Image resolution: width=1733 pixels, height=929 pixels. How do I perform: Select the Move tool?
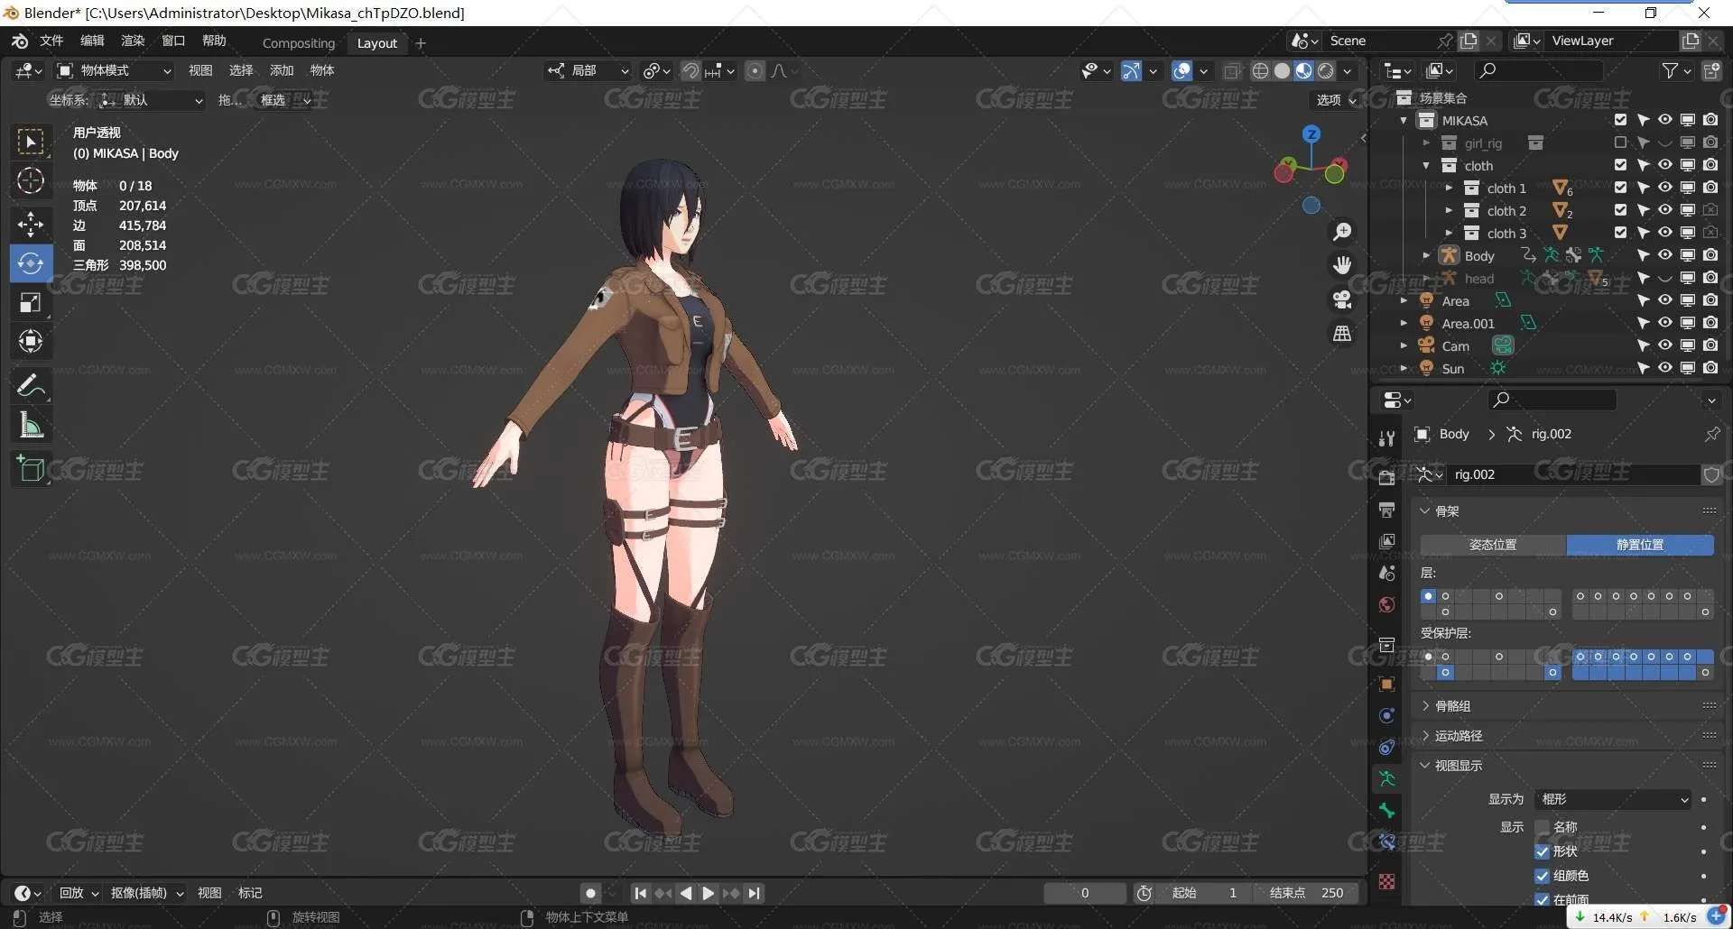[x=31, y=224]
